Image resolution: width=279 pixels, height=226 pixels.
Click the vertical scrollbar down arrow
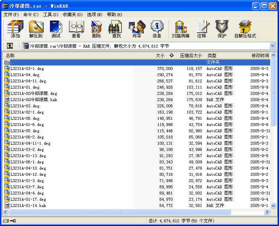click(273, 206)
